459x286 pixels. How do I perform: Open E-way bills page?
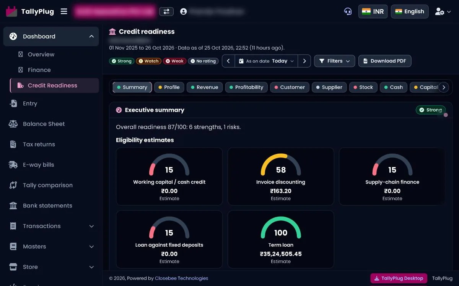[38, 165]
